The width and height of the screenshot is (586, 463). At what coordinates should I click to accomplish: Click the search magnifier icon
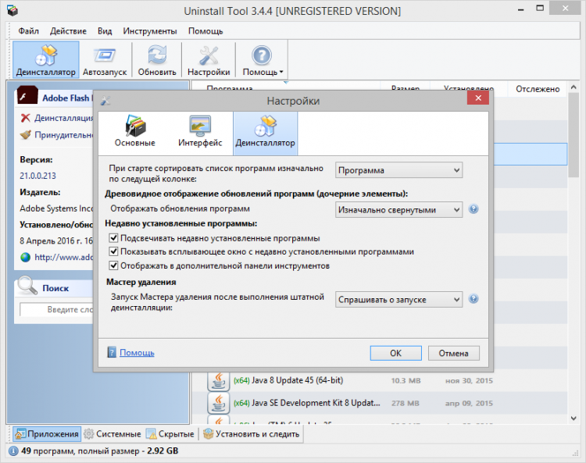click(27, 286)
